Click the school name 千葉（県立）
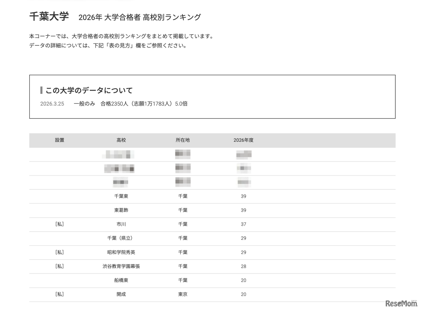This screenshot has width=422, height=311. coord(121,238)
